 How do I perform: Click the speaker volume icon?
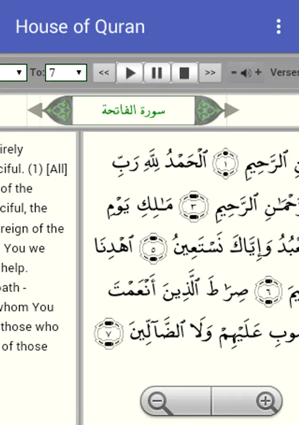[246, 73]
